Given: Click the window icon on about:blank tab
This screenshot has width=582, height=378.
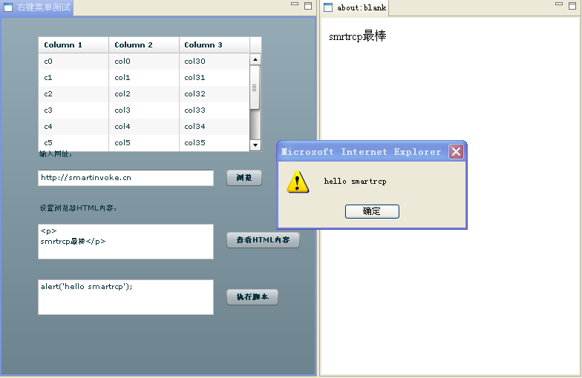Looking at the screenshot, I should 328,7.
